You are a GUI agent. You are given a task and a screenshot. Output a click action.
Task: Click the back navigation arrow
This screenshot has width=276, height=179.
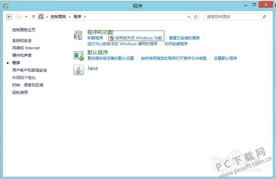click(x=9, y=17)
